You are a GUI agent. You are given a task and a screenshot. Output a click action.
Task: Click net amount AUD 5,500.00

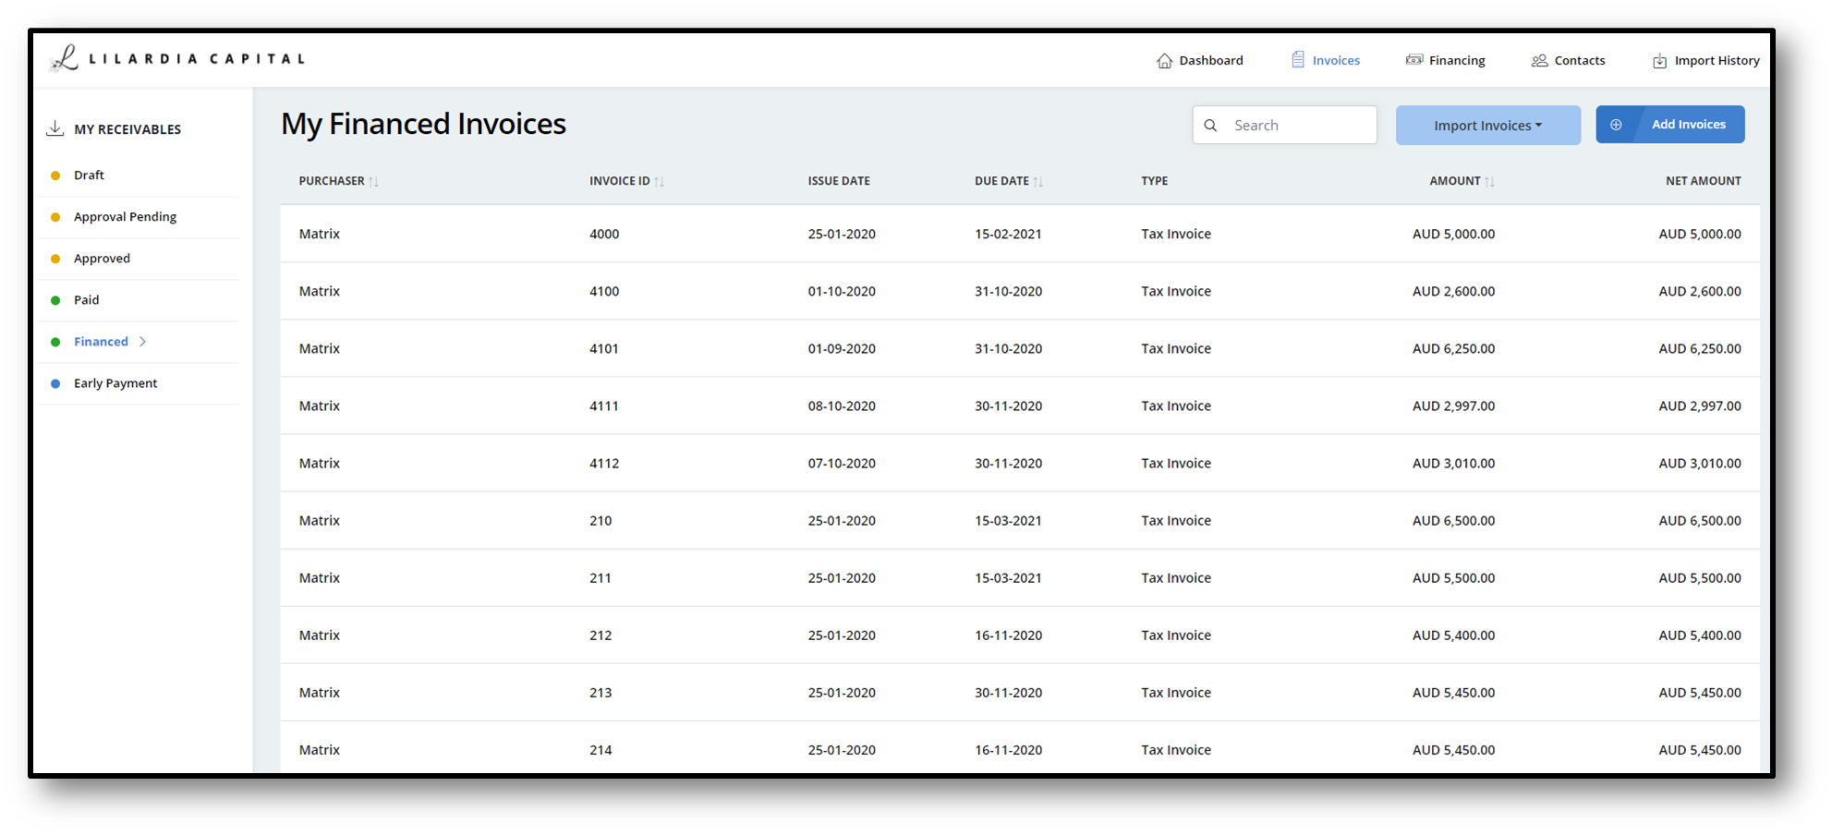[1700, 577]
